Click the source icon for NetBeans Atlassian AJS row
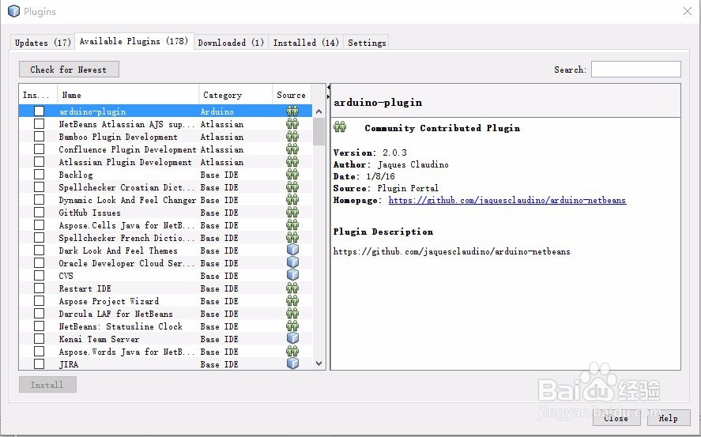Image resolution: width=701 pixels, height=437 pixels. (292, 124)
